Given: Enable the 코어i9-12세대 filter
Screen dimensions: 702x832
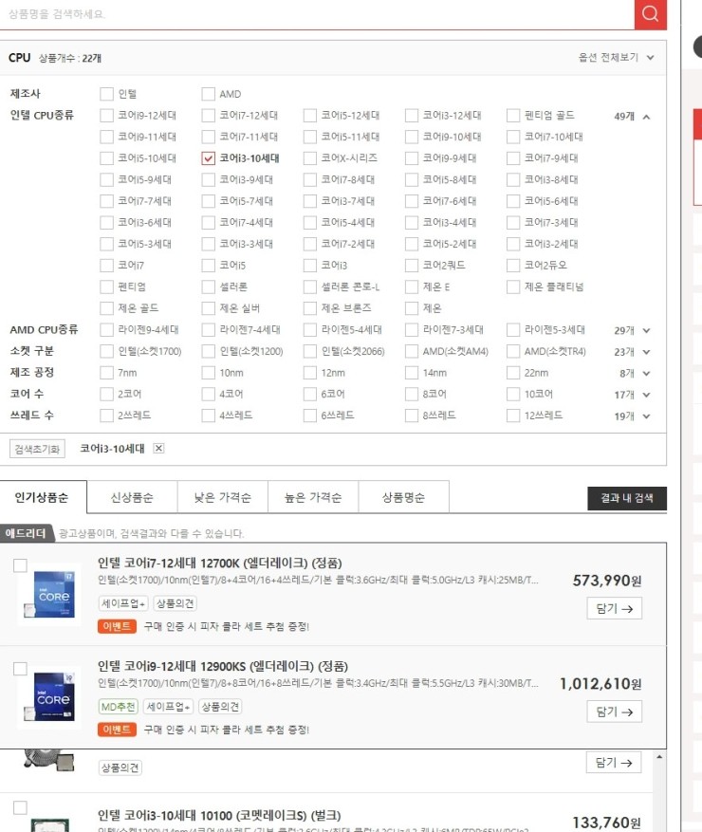Looking at the screenshot, I should (106, 115).
